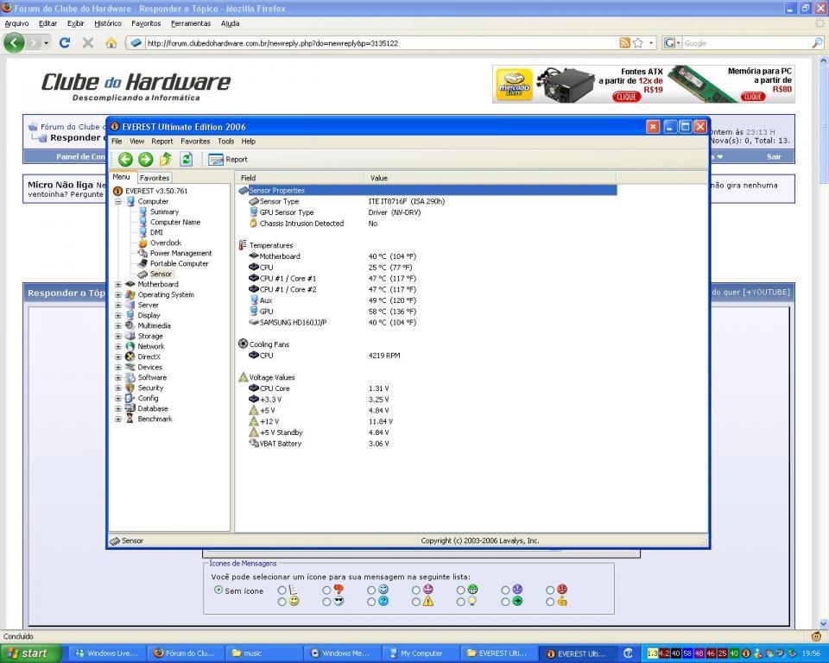829x663 pixels.
Task: Expand the Multimedia tree node
Action: pos(118,325)
